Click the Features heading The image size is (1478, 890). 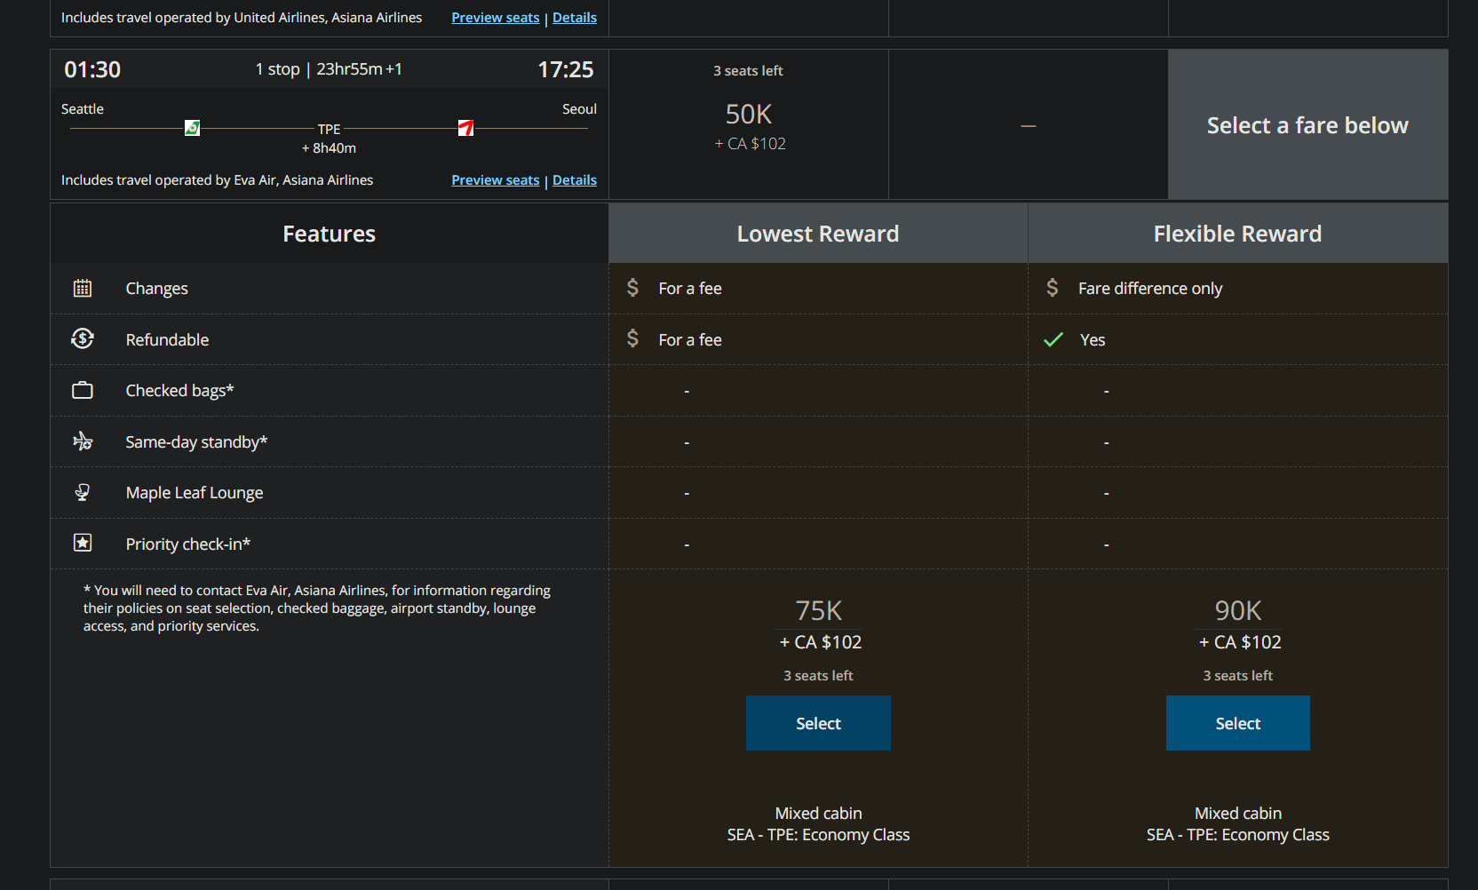[329, 234]
